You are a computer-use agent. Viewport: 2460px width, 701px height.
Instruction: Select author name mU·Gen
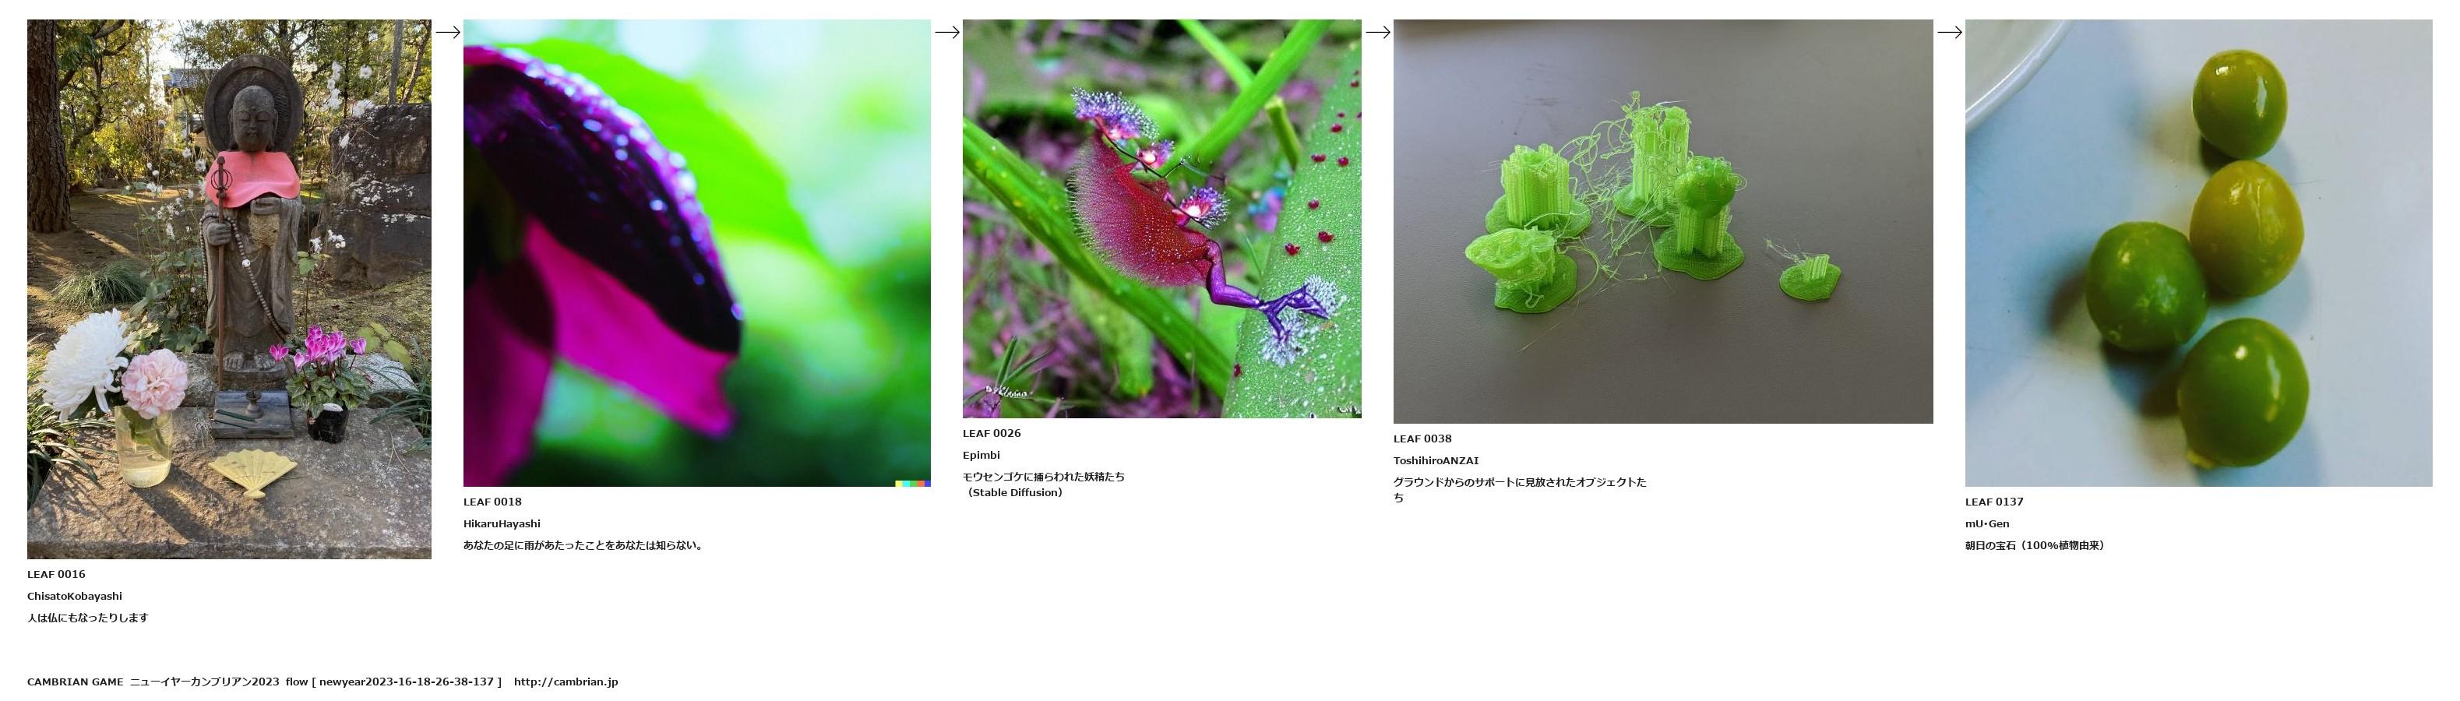coord(1987,523)
